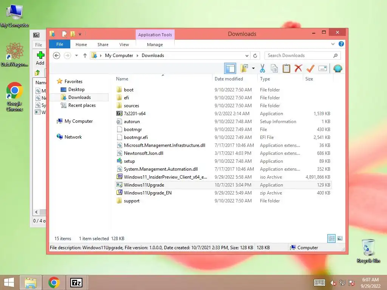387x290 pixels.
Task: Select Desktop in the navigation pane
Action: (76, 89)
